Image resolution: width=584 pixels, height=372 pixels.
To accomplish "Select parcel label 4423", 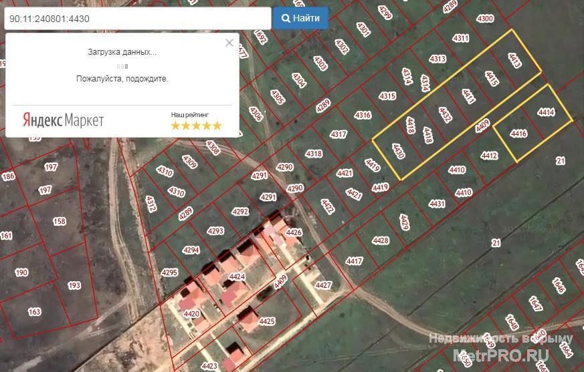I will click(x=209, y=366).
